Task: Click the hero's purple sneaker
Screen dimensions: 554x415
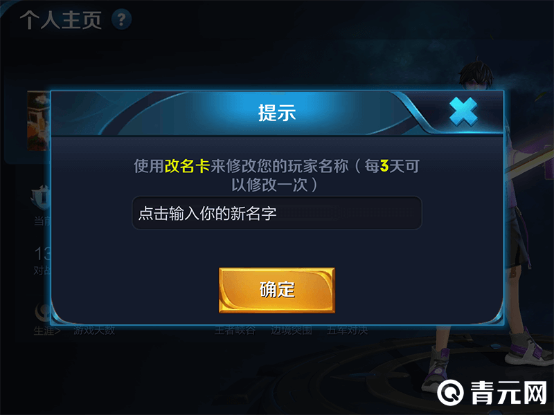Action: click(529, 349)
